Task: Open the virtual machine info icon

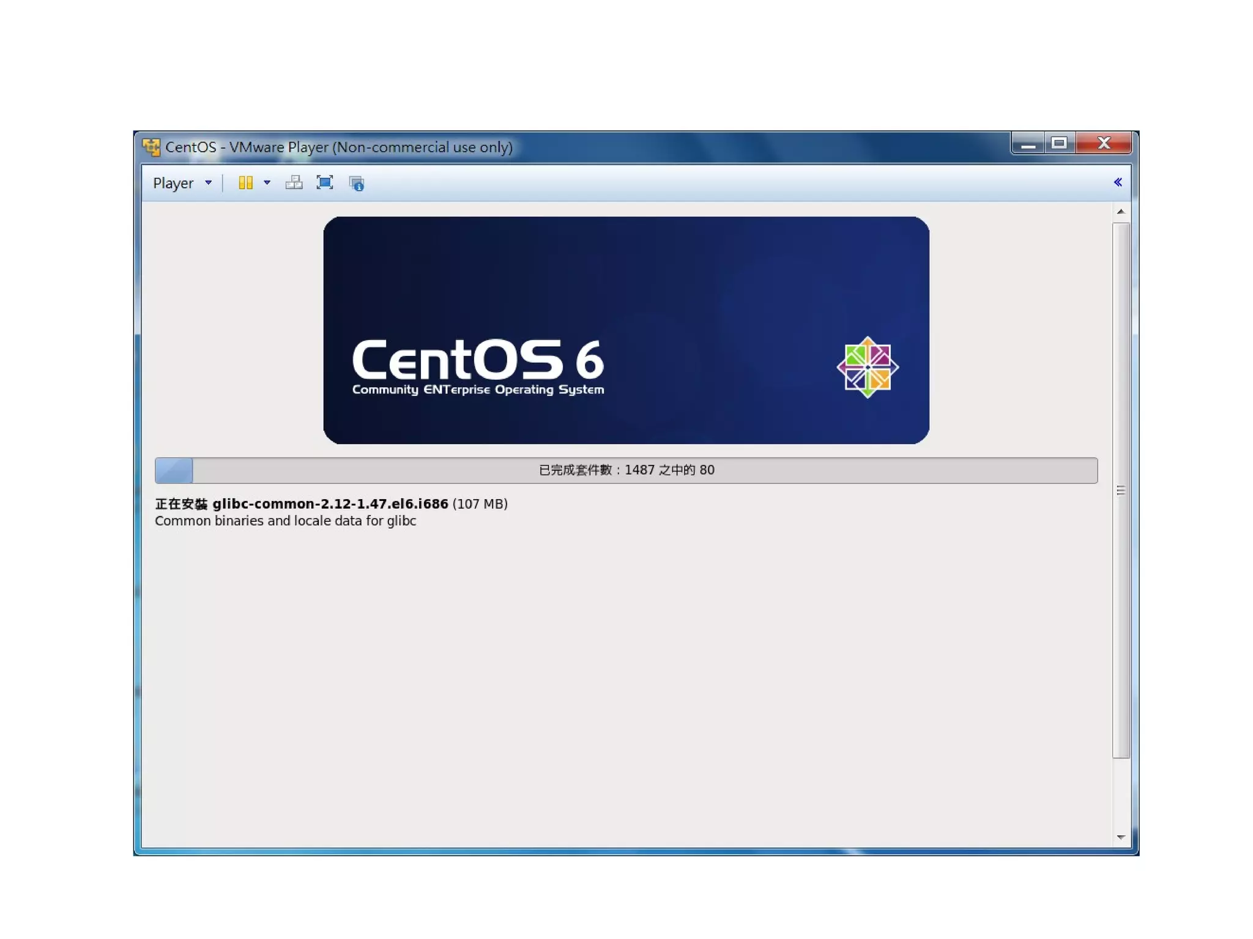Action: tap(357, 183)
